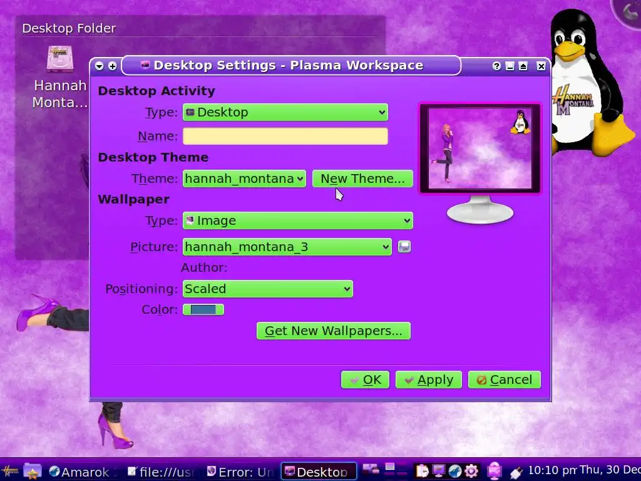Screen dimensions: 641x481
Task: Click the New Theme... button
Action: [362, 178]
